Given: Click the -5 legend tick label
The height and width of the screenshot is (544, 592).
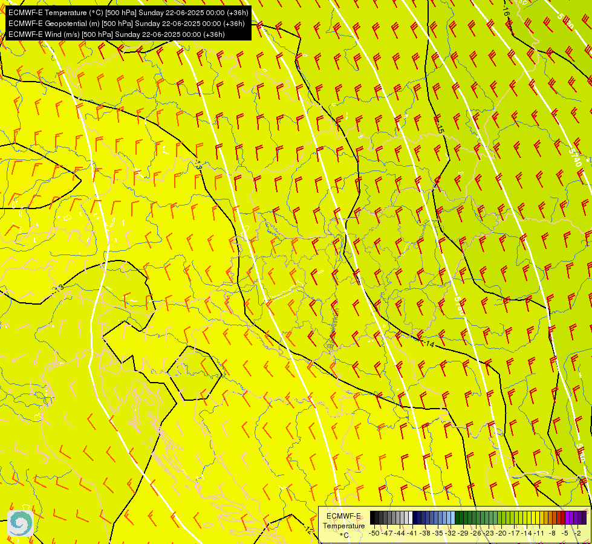Looking at the screenshot, I should 565,533.
